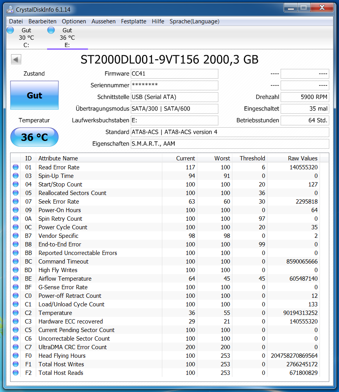
Task: Click the ID column header
Action: [28, 158]
